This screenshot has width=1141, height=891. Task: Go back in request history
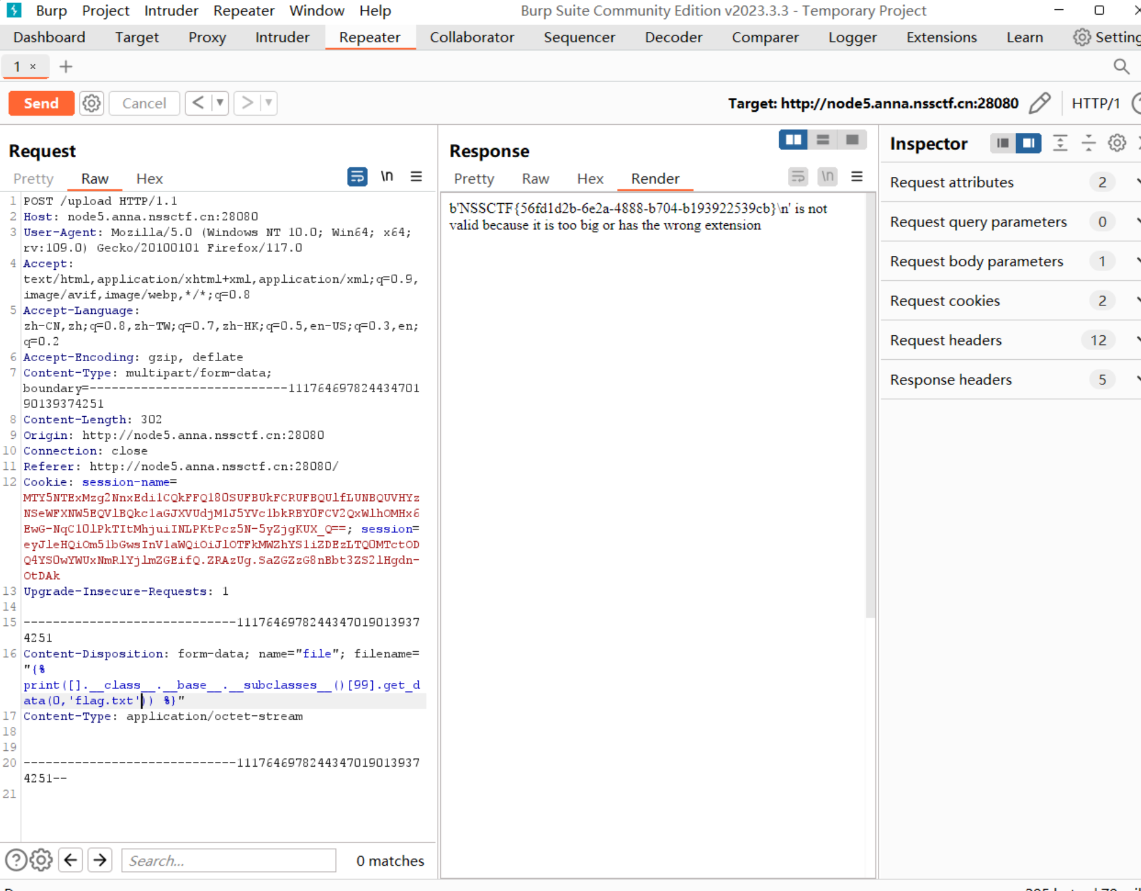(x=198, y=103)
